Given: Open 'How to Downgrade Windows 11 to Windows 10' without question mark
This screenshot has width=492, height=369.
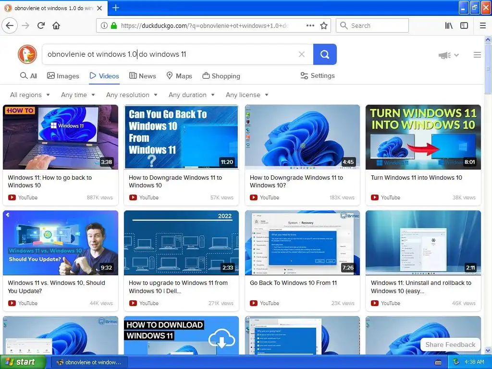Looking at the screenshot, I should point(175,181).
